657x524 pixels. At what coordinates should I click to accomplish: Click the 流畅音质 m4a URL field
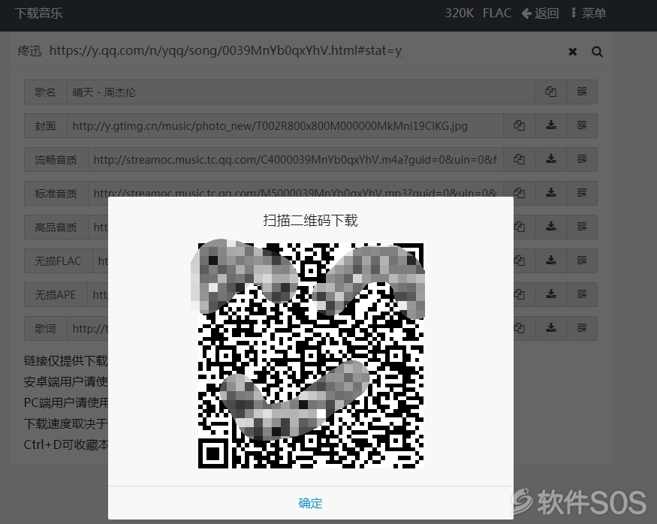296,159
